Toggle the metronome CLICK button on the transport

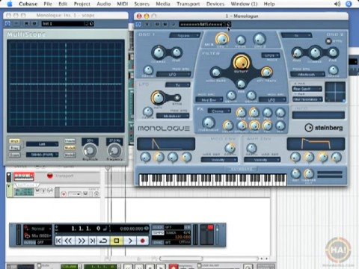(158, 227)
